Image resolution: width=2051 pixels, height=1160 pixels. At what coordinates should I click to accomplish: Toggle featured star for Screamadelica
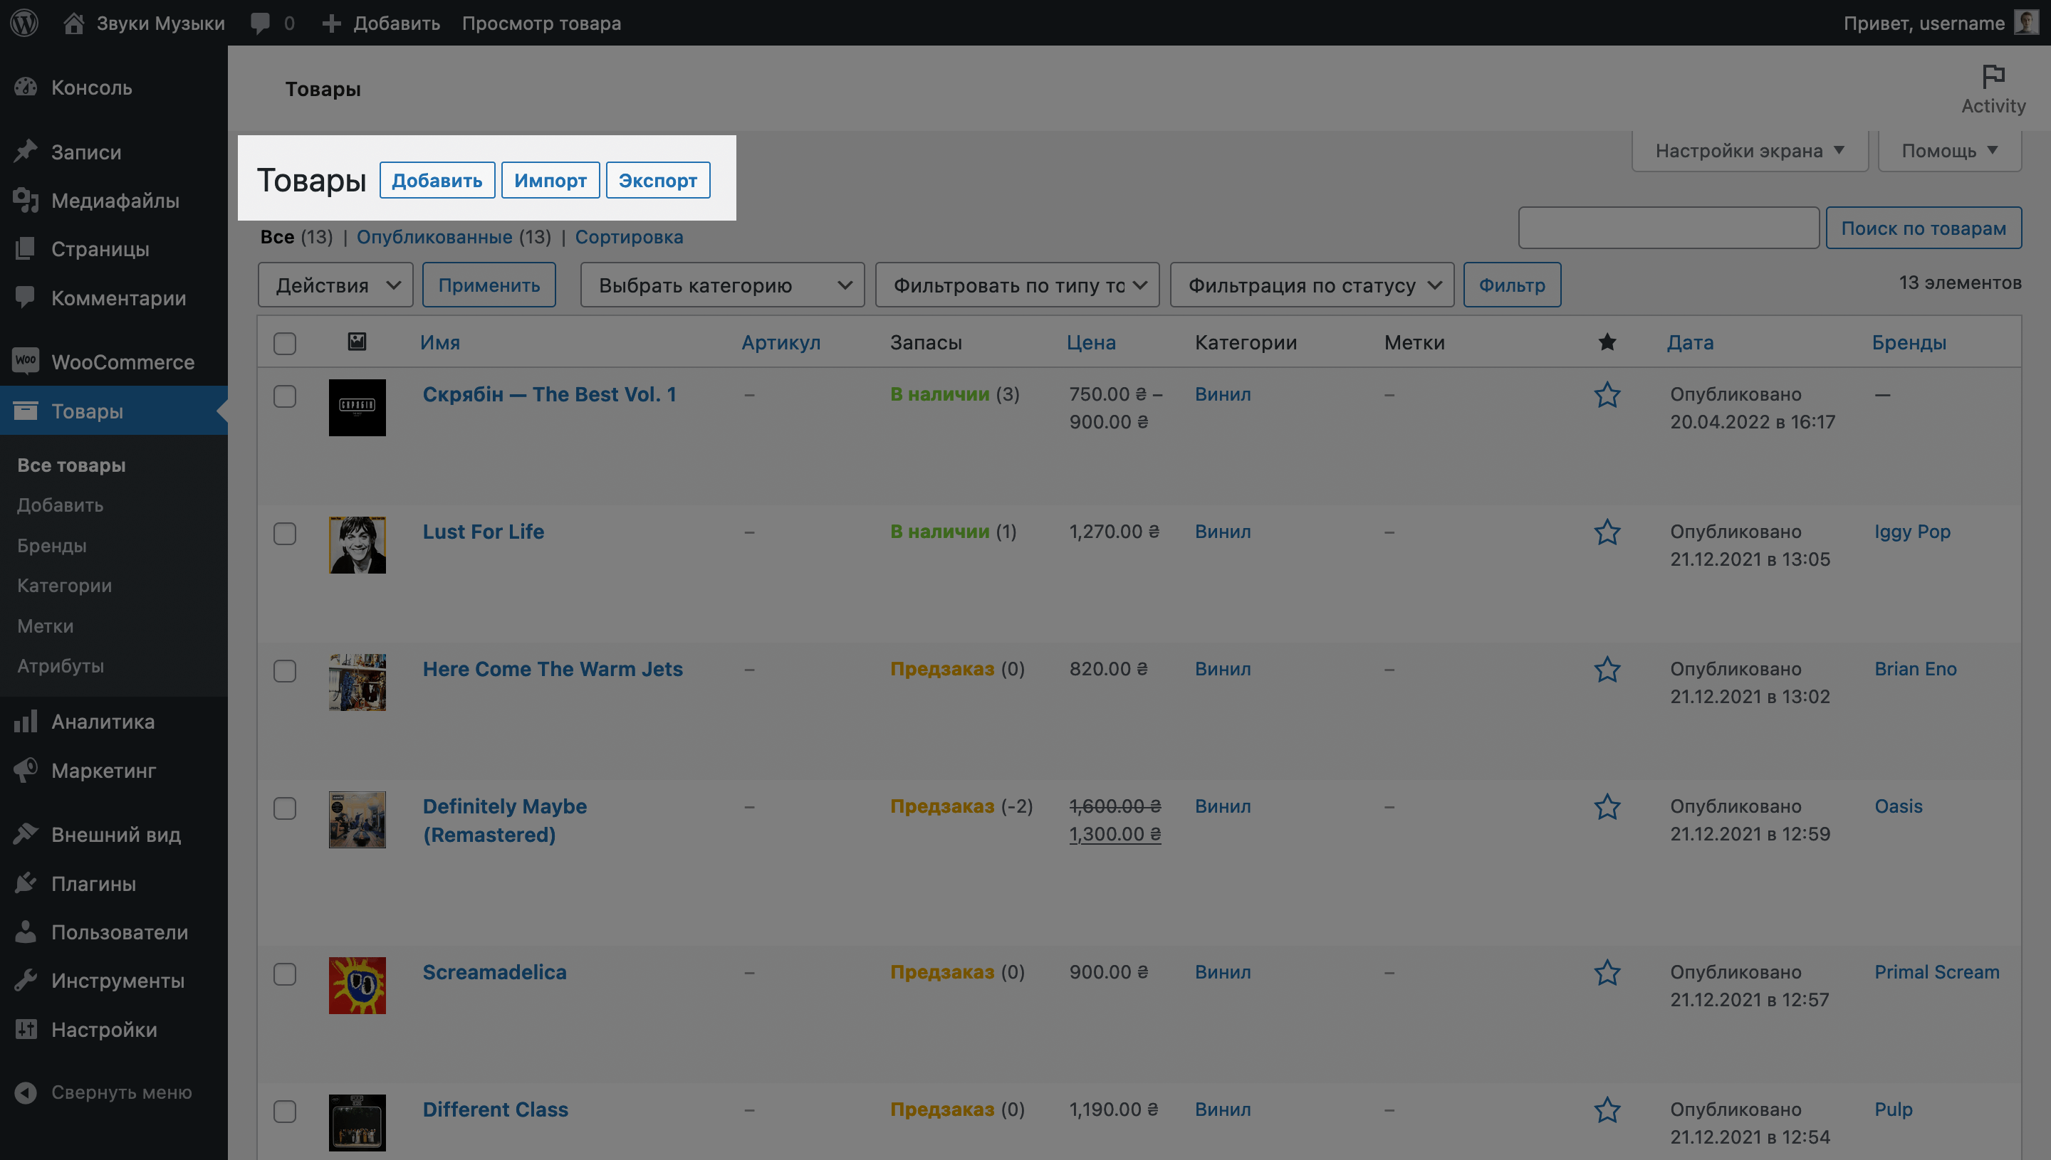point(1607,973)
